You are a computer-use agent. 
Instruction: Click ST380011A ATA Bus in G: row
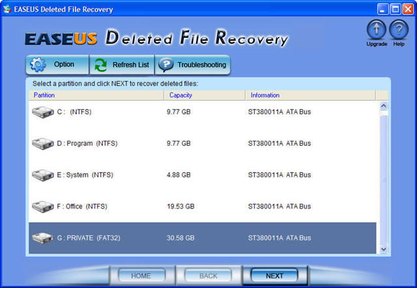tap(280, 238)
